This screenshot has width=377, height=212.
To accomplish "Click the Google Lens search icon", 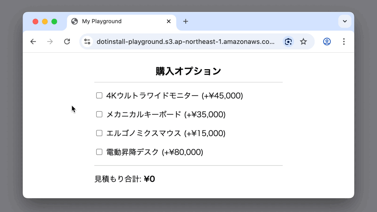I will pyautogui.click(x=288, y=41).
